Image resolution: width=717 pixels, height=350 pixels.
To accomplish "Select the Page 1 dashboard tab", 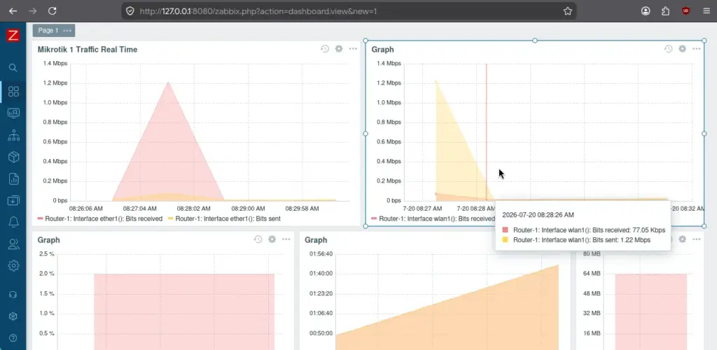I will point(48,31).
